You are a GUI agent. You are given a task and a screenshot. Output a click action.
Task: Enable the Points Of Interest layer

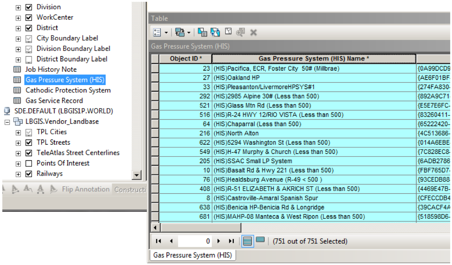click(29, 163)
